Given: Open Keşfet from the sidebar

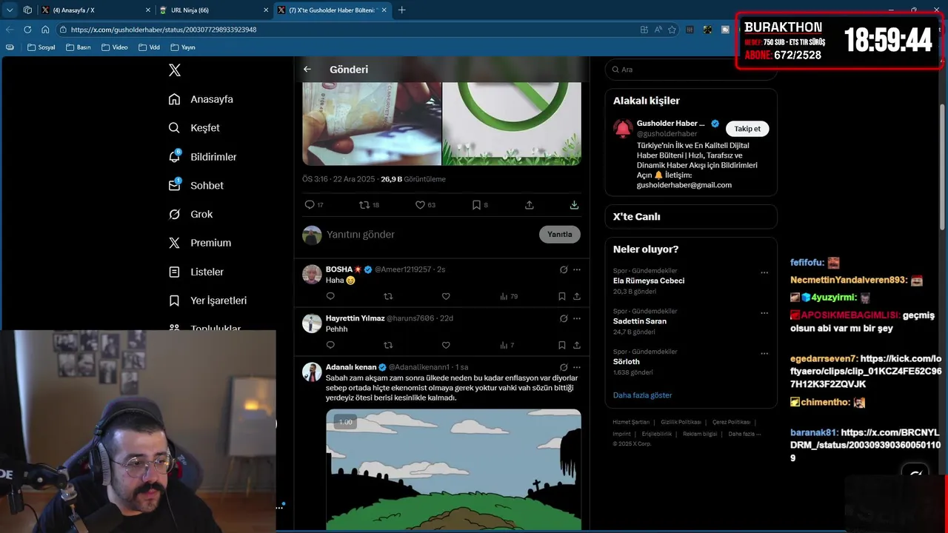Looking at the screenshot, I should [194, 128].
